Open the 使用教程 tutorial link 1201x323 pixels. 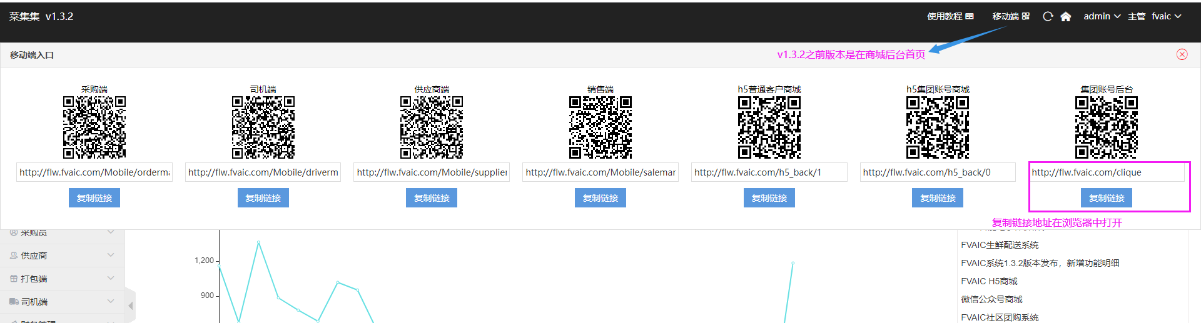tap(950, 16)
